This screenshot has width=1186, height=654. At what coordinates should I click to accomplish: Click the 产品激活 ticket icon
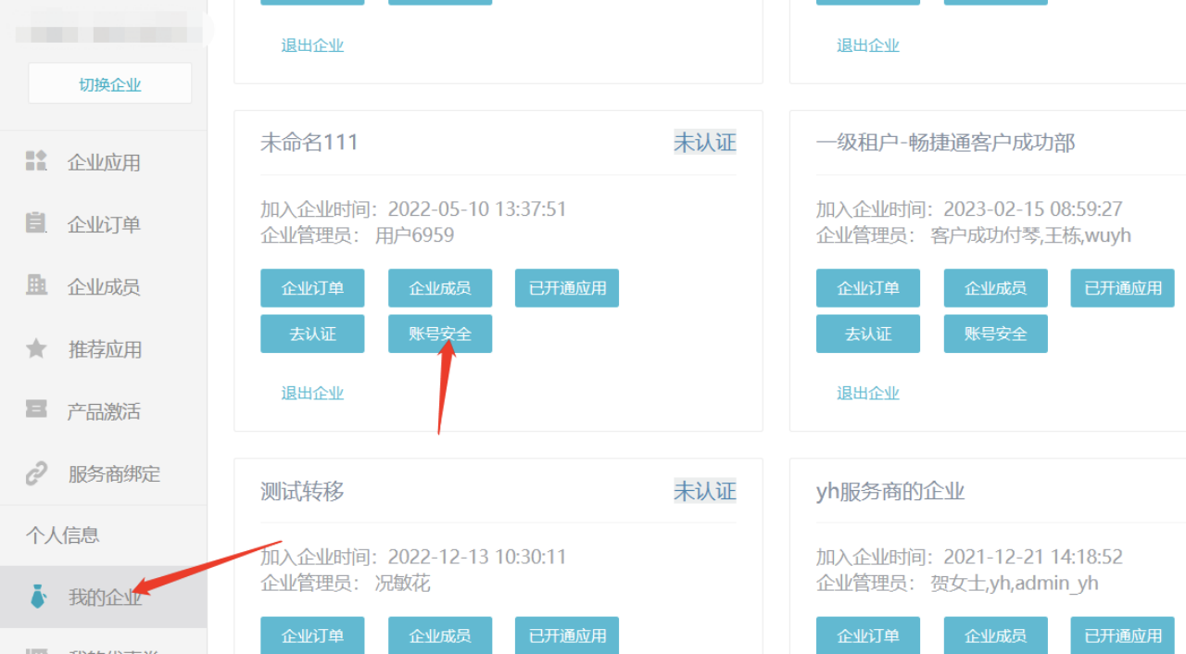point(36,409)
